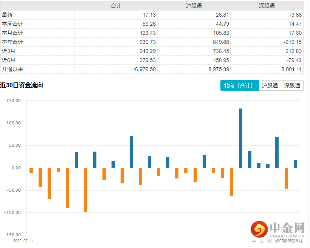Image resolution: width=310 pixels, height=248 pixels.
Task: Select the 本周合计 row label
Action: click(x=12, y=24)
